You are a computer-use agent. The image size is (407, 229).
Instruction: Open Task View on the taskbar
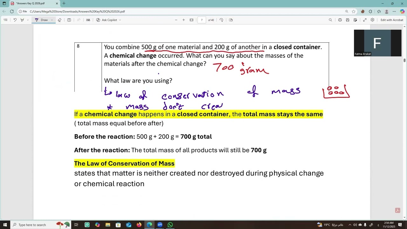(x=76, y=225)
